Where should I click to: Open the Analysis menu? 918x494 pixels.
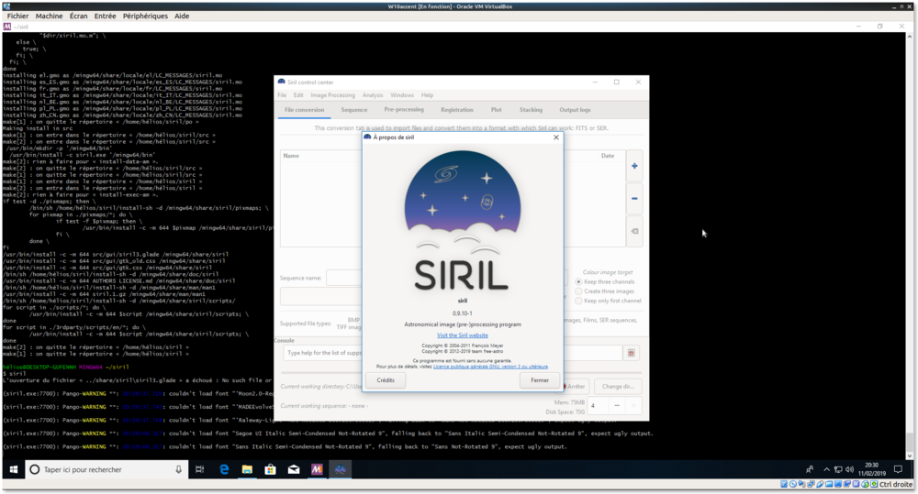point(373,95)
